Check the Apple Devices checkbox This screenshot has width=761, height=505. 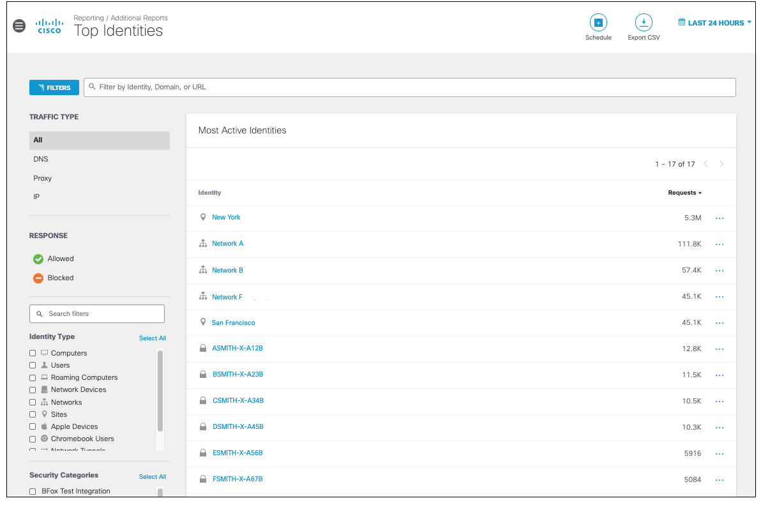33,426
